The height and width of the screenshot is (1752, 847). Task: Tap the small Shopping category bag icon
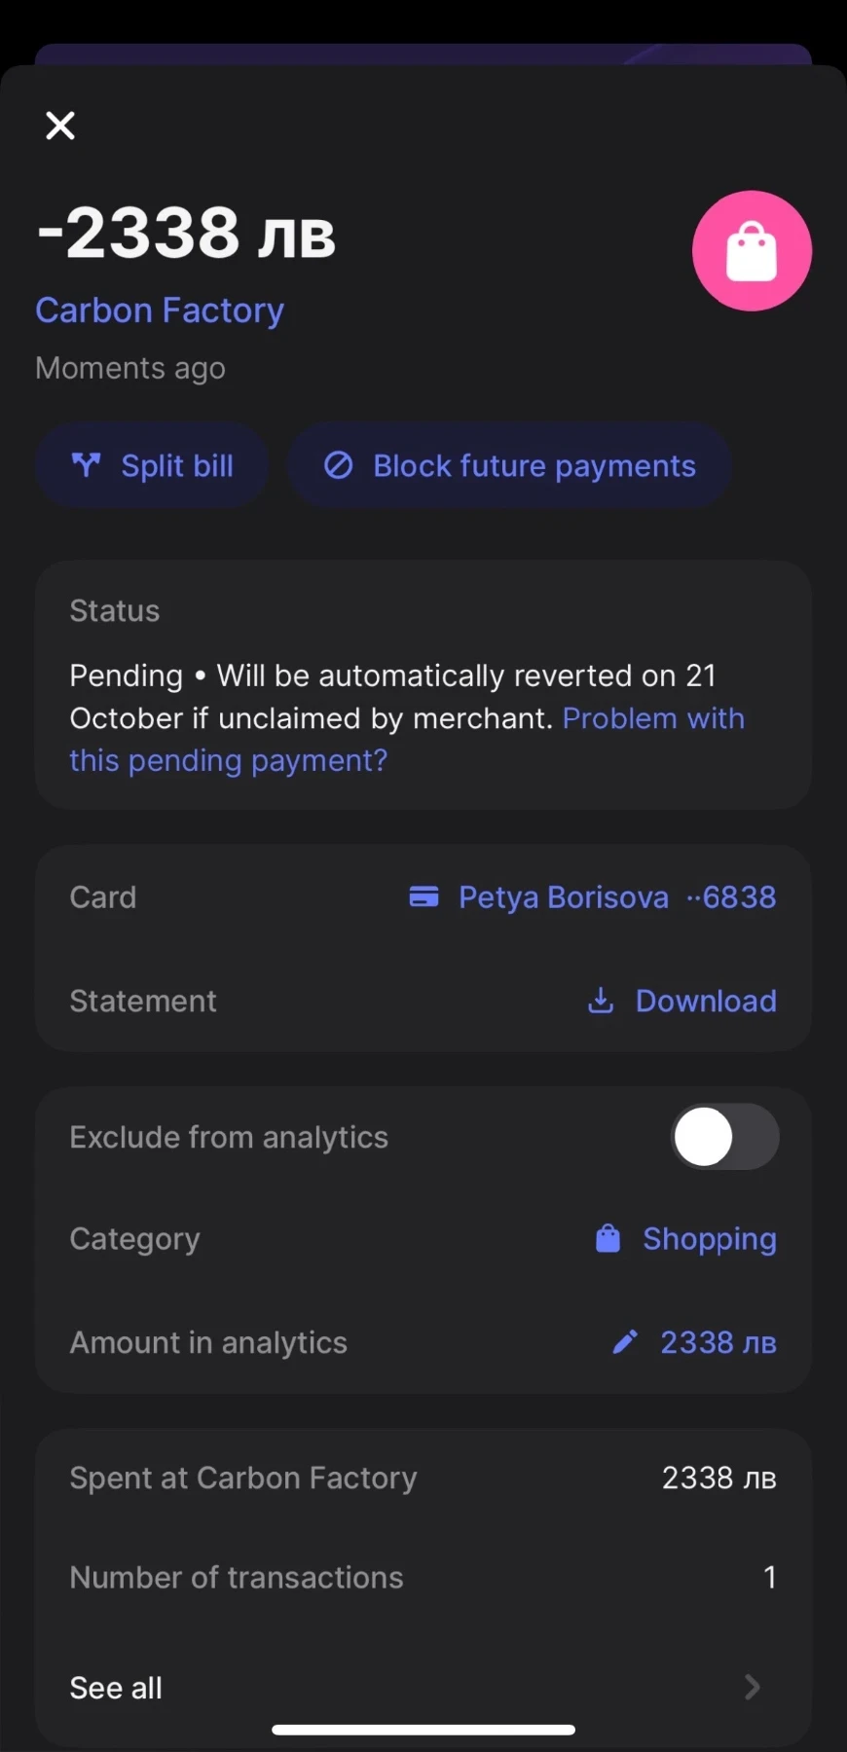(608, 1238)
